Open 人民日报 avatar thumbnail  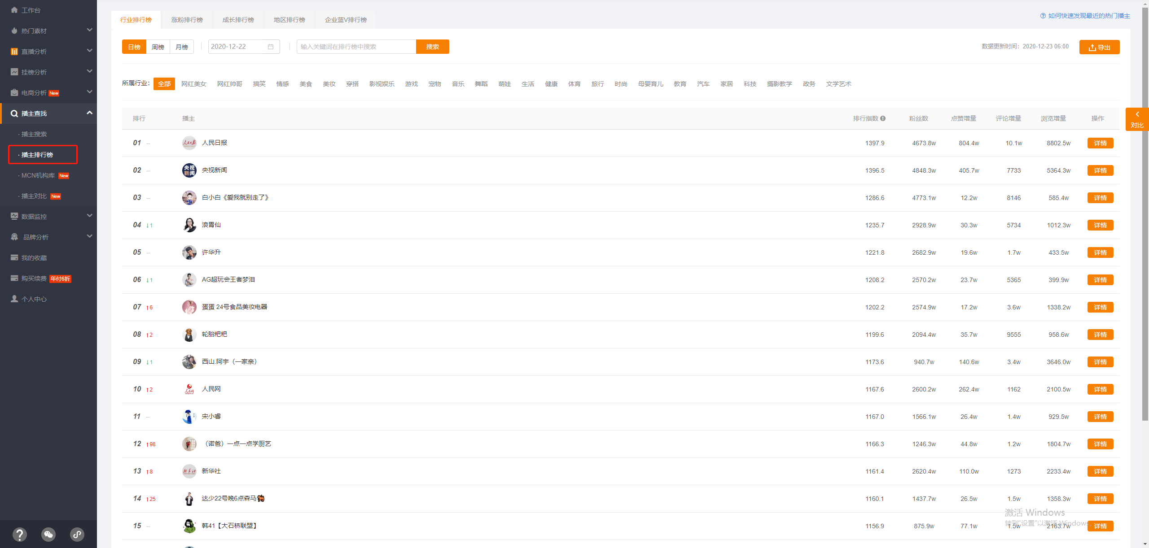(189, 143)
